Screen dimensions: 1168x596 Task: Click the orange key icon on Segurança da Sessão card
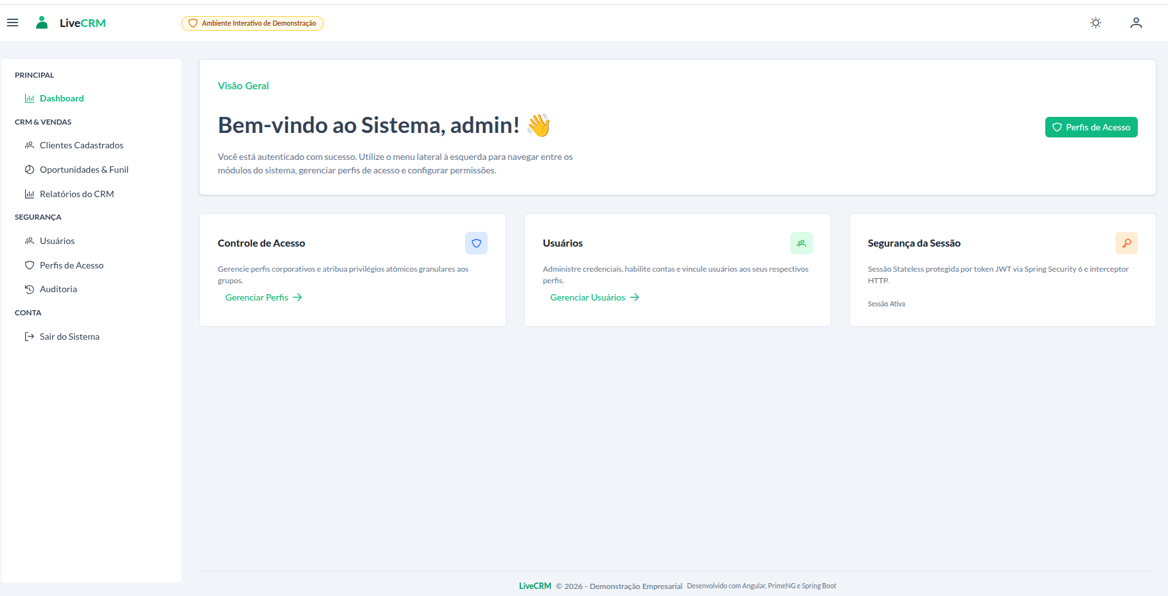point(1126,243)
